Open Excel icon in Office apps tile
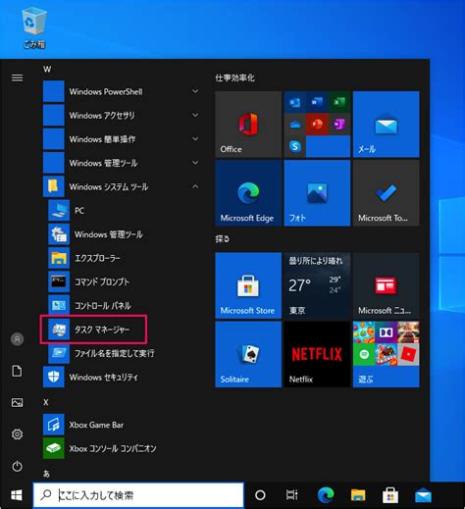This screenshot has height=509, width=465. (339, 102)
